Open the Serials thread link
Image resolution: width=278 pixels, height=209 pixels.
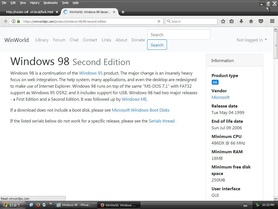[162, 121]
